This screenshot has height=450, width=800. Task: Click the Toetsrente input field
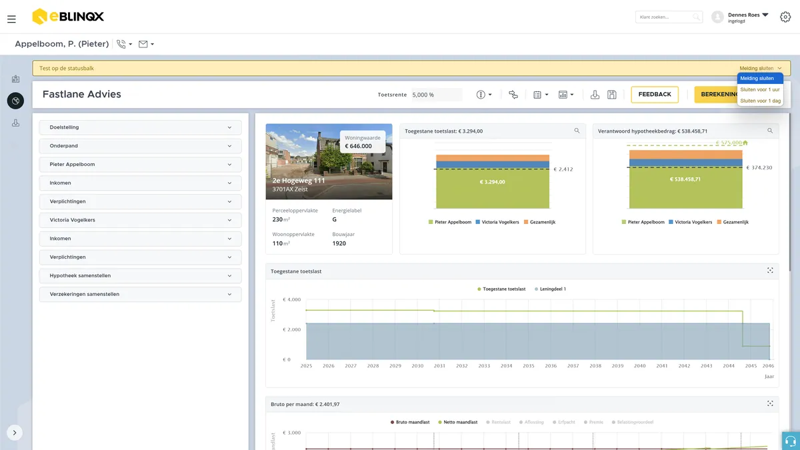(436, 95)
